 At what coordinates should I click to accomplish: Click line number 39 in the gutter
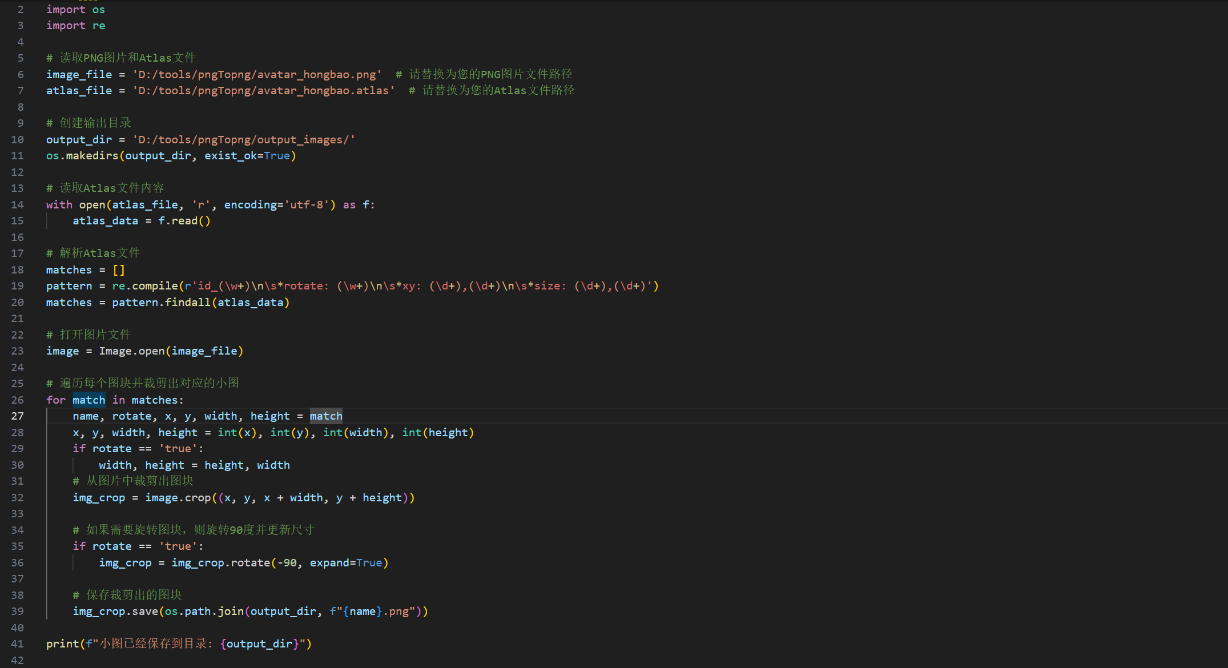[x=17, y=611]
